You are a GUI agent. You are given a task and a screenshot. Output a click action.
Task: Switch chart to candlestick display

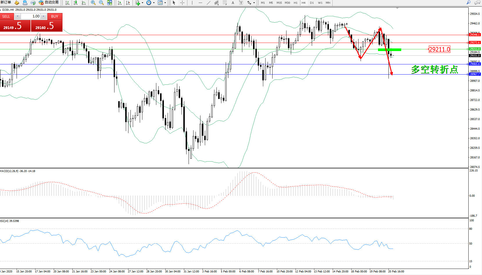tap(76, 3)
